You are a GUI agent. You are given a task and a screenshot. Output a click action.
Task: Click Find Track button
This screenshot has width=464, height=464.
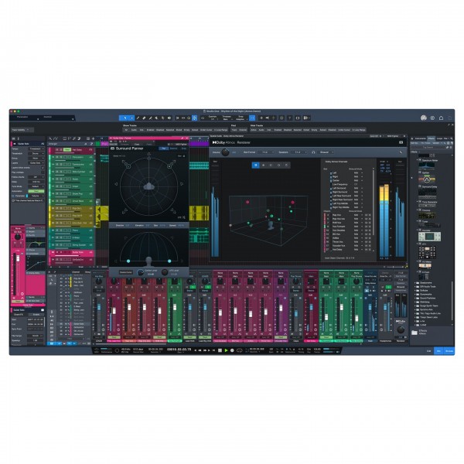click(234, 130)
